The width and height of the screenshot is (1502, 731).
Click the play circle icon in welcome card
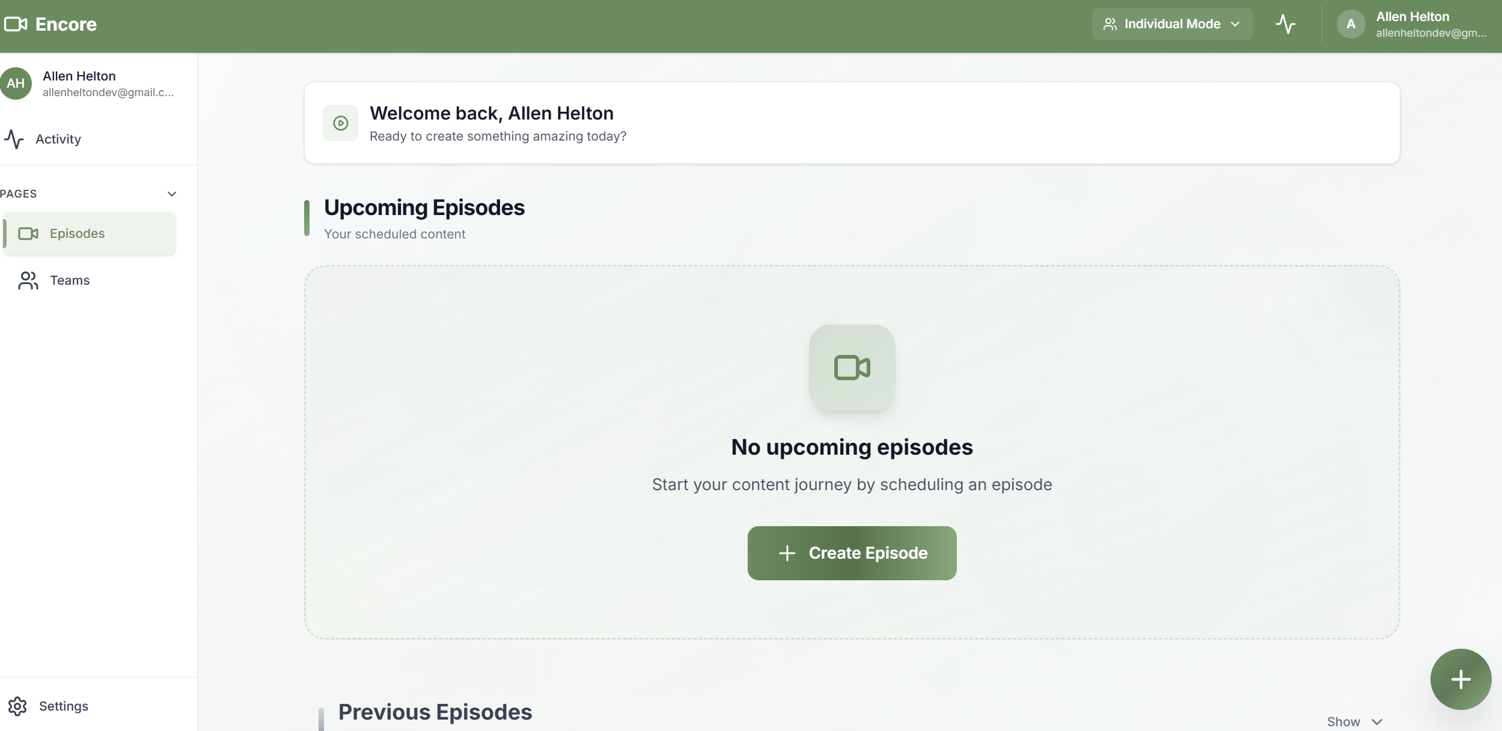[341, 123]
